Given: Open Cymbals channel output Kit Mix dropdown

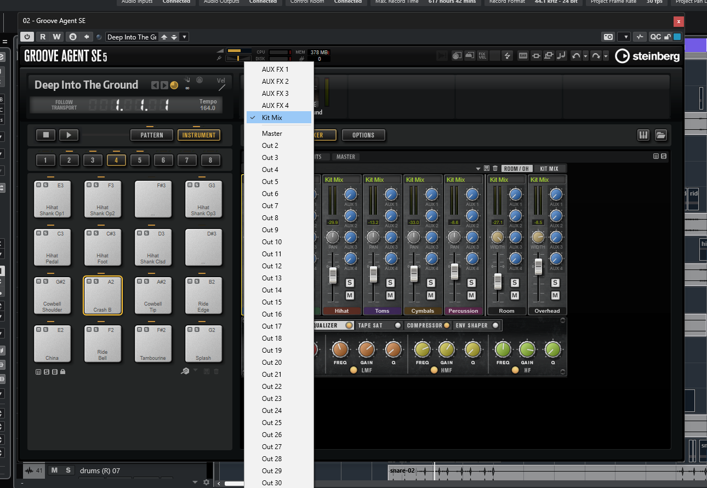Looking at the screenshot, I should 423,180.
